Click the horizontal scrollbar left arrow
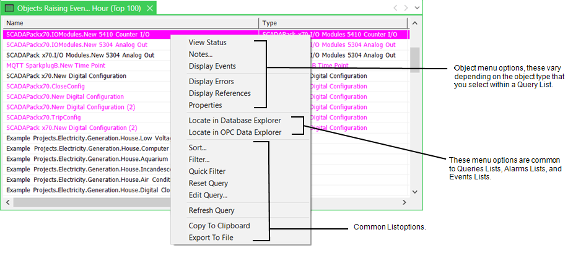Viewport: 581px width, 253px height. coord(7,202)
